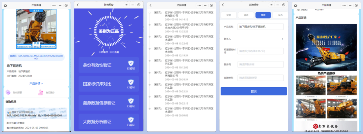
Task: Click the 溯源码 MA.10000.103 code pill
Action: click(x=36, y=57)
